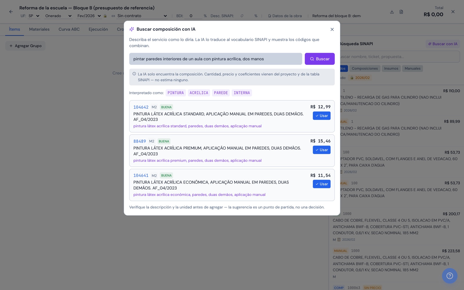Close the budget with top-right X
Screen dimensions: 464x290
[x=453, y=12]
